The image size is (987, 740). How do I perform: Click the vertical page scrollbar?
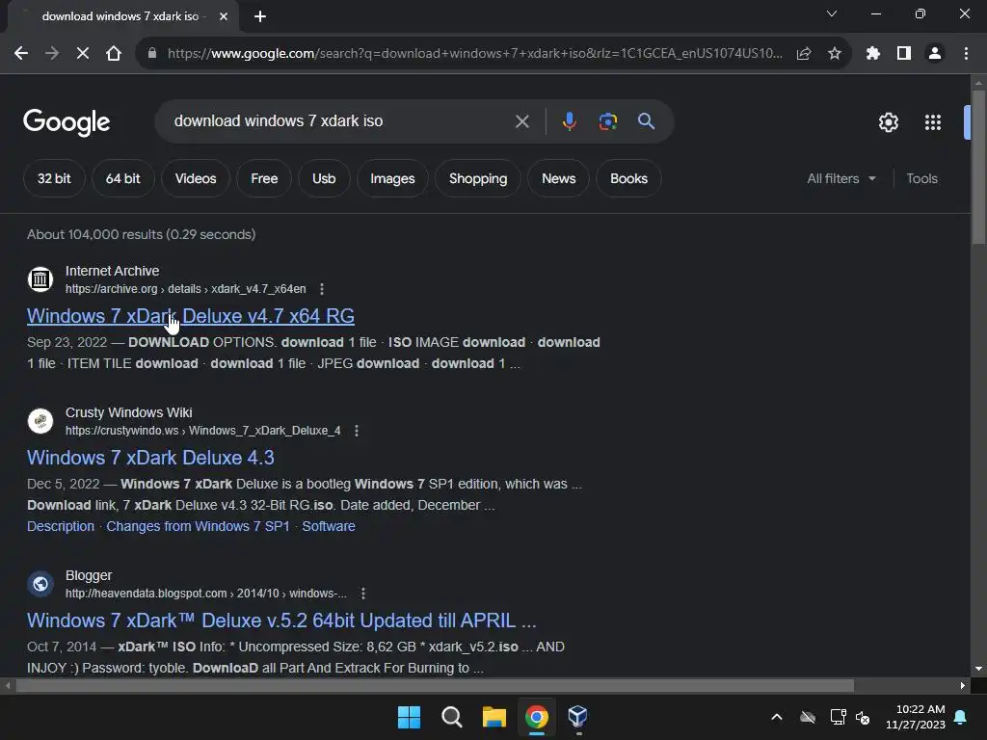pyautogui.click(x=978, y=167)
